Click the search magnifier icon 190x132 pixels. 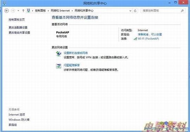[x=182, y=11]
